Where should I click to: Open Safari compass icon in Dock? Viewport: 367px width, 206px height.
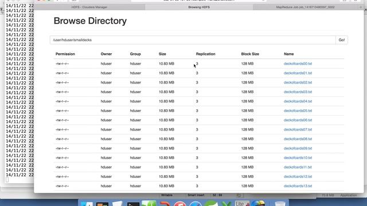coord(196,204)
